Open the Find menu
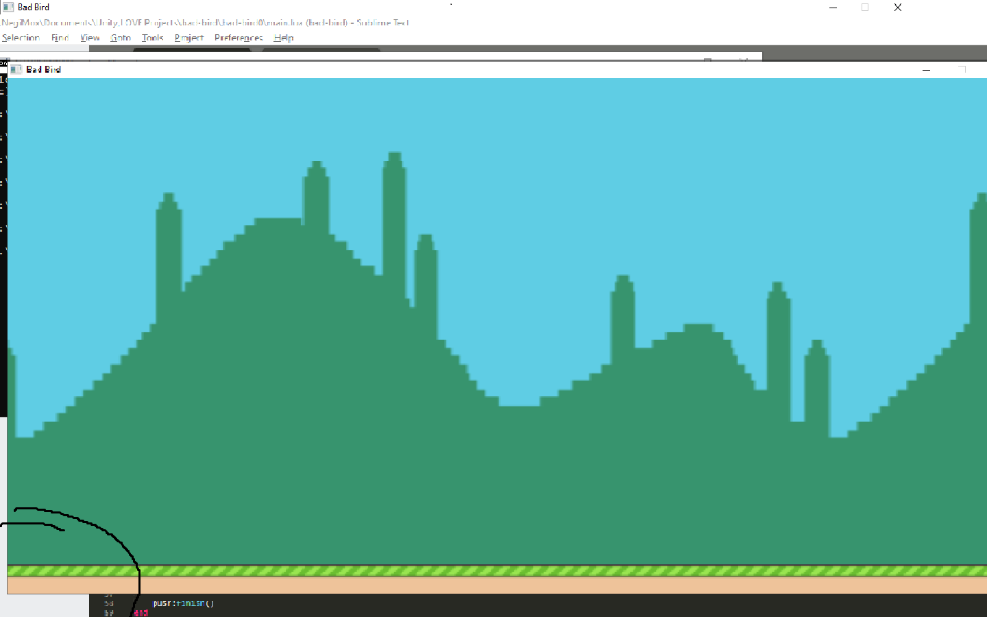987x617 pixels. [x=60, y=38]
